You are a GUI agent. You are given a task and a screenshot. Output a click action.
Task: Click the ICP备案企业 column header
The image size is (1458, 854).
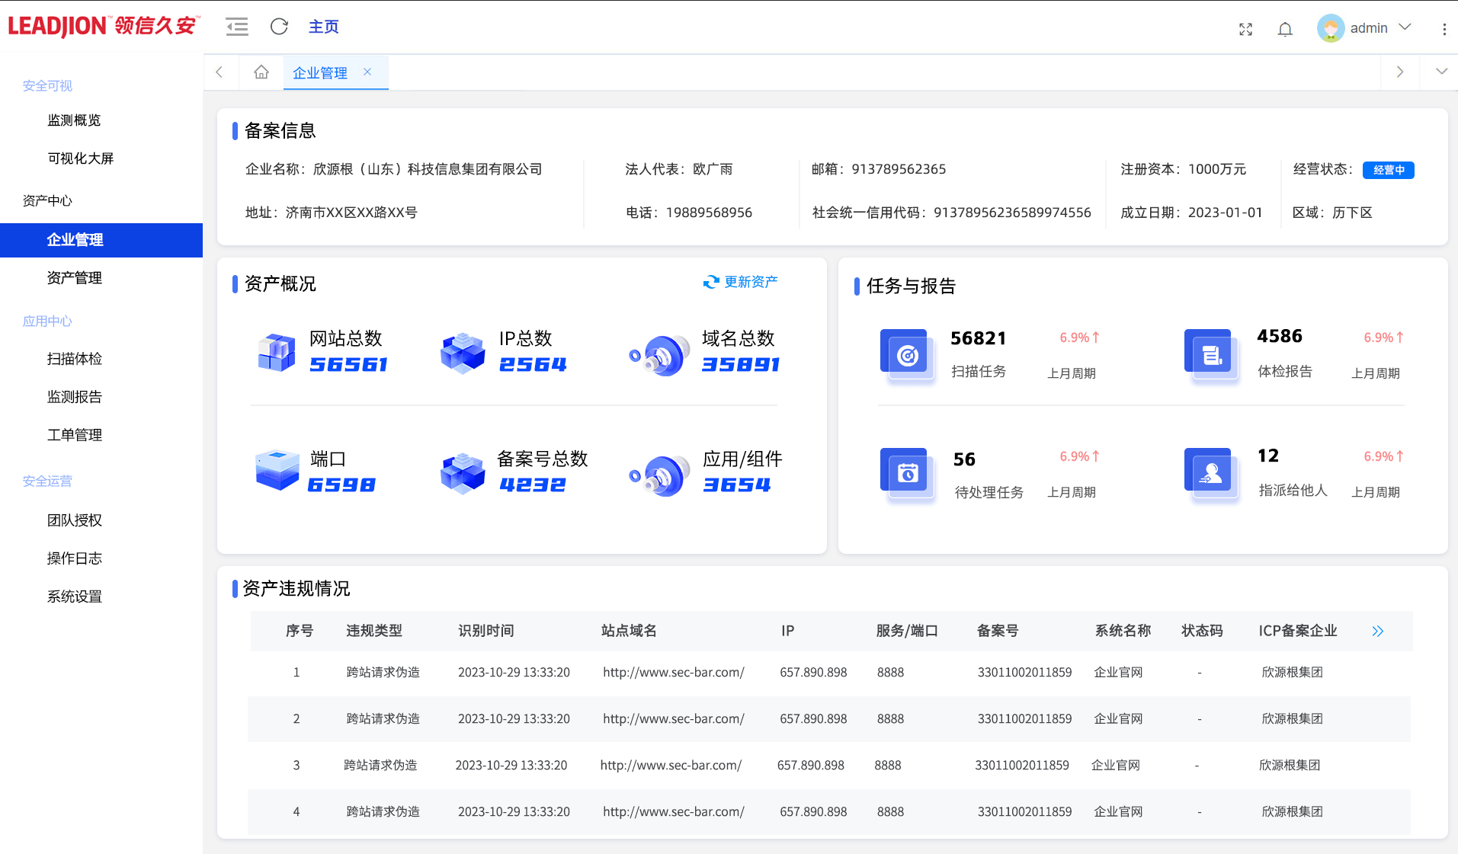click(x=1298, y=631)
